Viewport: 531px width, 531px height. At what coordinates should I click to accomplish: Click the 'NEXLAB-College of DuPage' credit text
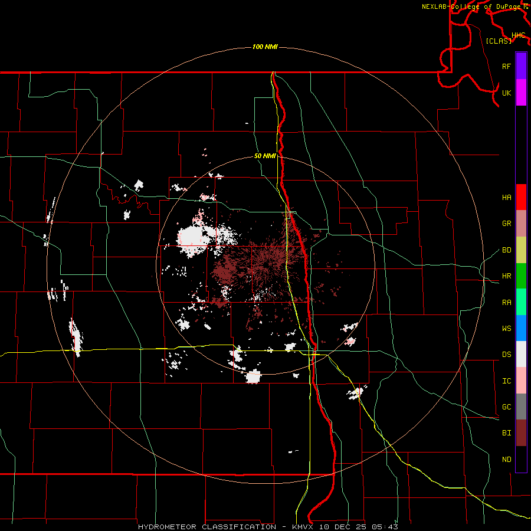click(471, 6)
